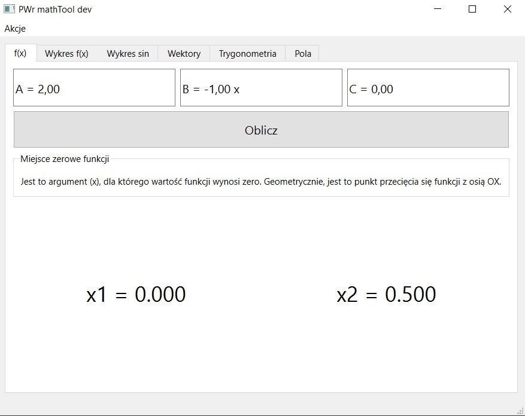
Task: Click the Oblicz button
Action: (261, 129)
